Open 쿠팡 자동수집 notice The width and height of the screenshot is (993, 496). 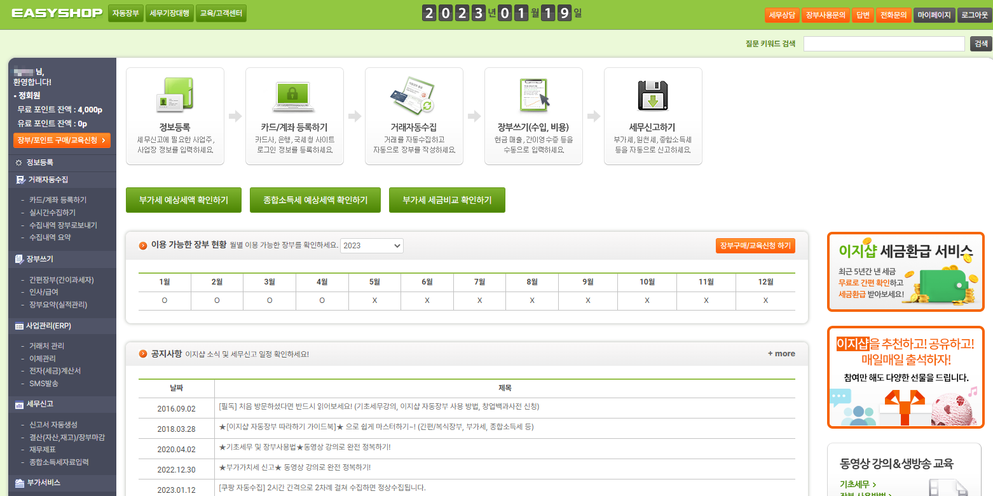pyautogui.click(x=322, y=488)
